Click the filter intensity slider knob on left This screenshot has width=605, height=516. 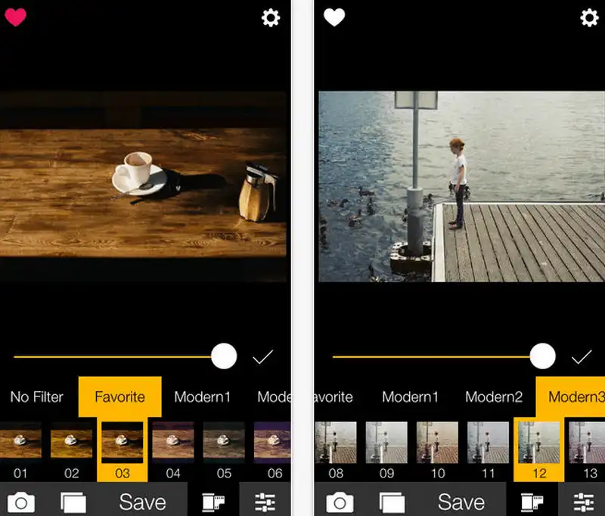pyautogui.click(x=224, y=356)
